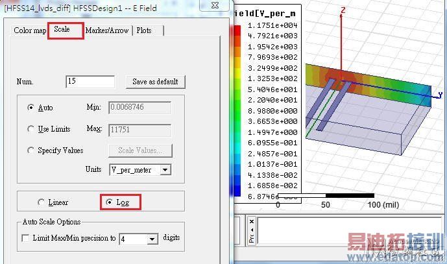Click the panel pin arrow icon
The image size is (447, 264).
pyautogui.click(x=252, y=230)
